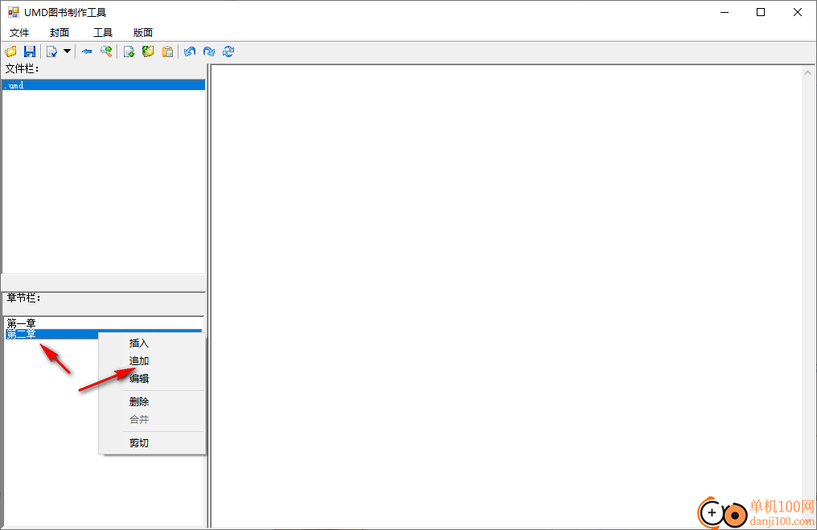Click the blue left arrow toolbar icon
Image resolution: width=817 pixels, height=530 pixels.
[87, 51]
